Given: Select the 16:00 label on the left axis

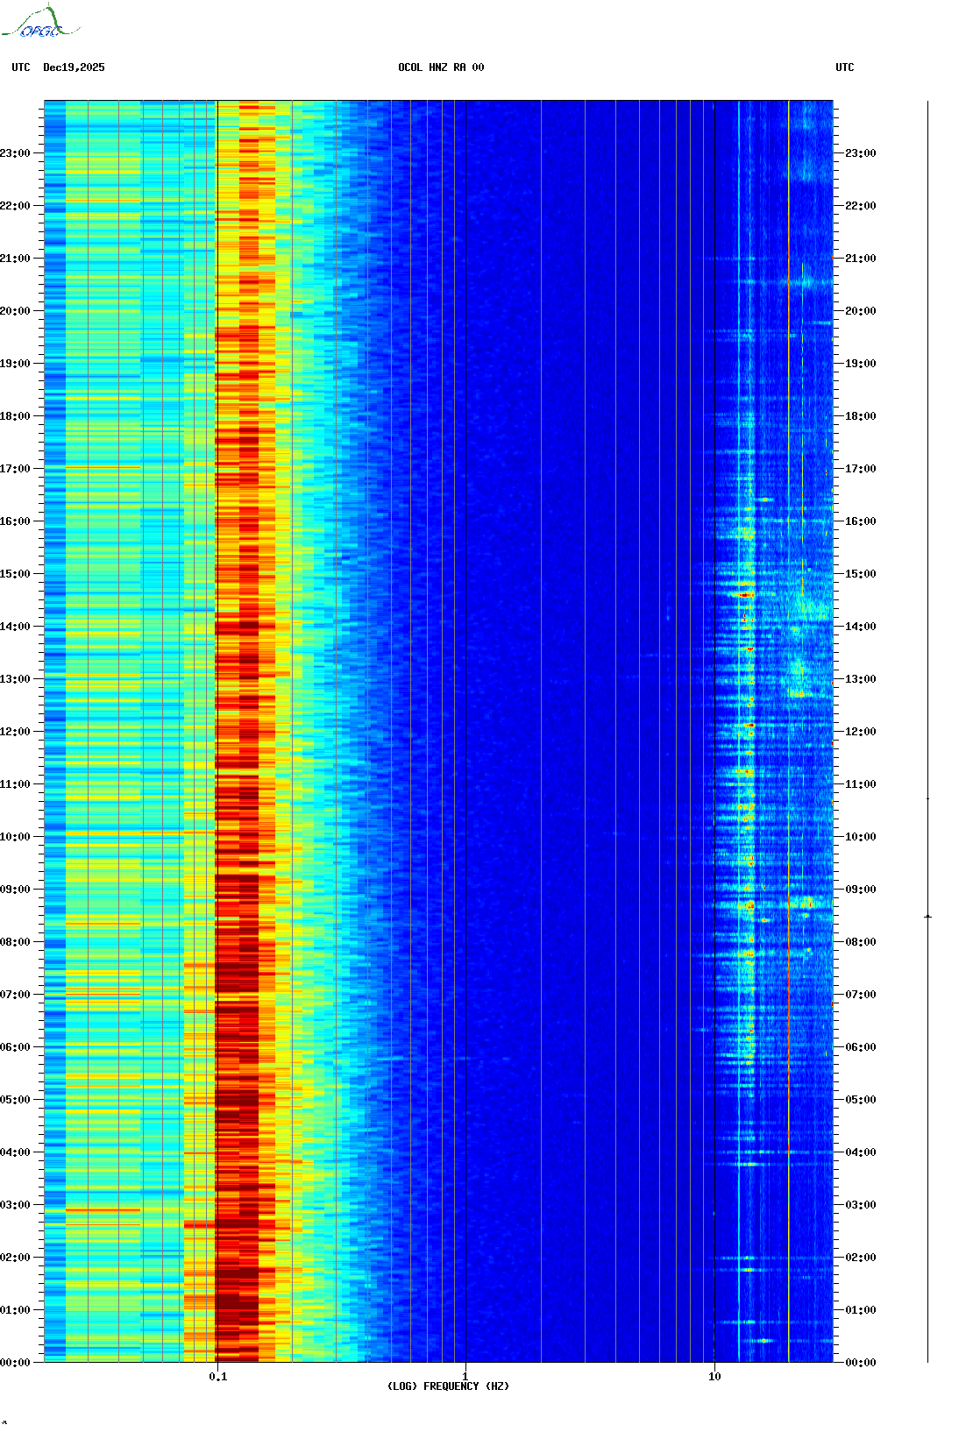Looking at the screenshot, I should (x=15, y=521).
